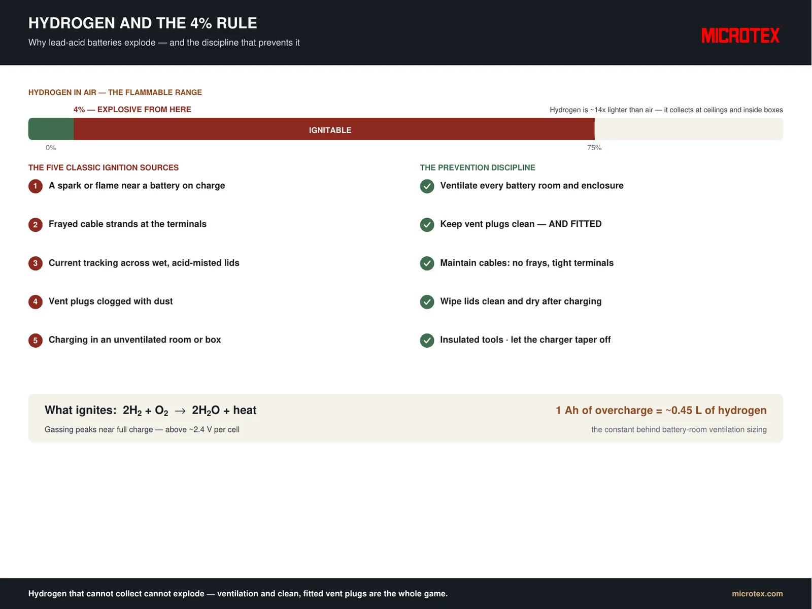The height and width of the screenshot is (609, 812).
Task: Select The Five Classic Ignition Sources heading
Action: pyautogui.click(x=104, y=167)
